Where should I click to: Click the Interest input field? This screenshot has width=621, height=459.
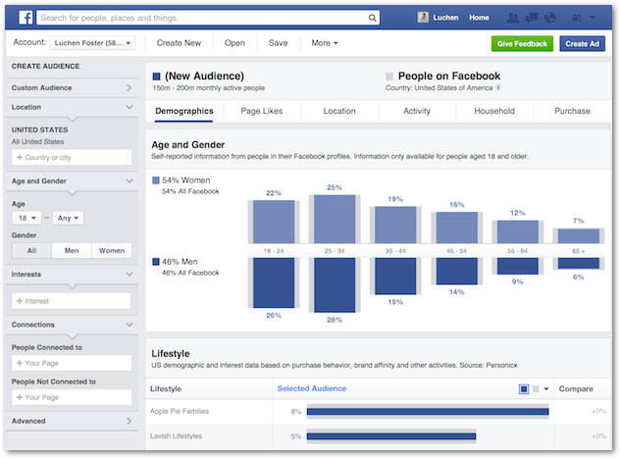(72, 301)
